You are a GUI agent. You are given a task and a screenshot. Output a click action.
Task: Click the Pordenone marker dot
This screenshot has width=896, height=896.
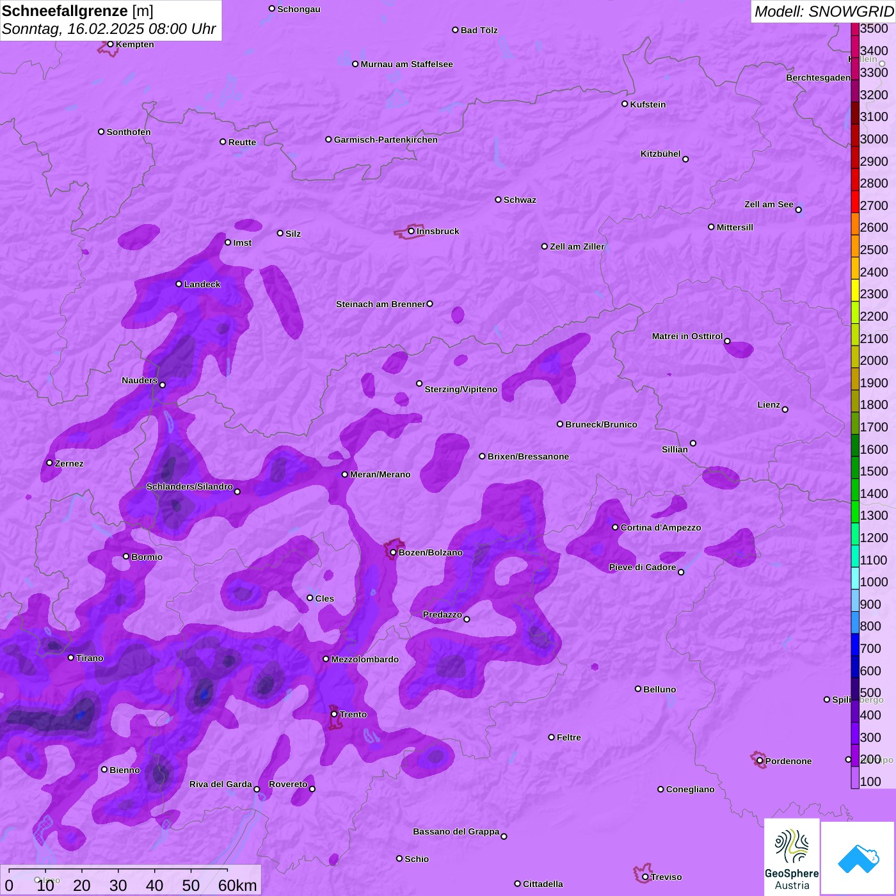[760, 761]
